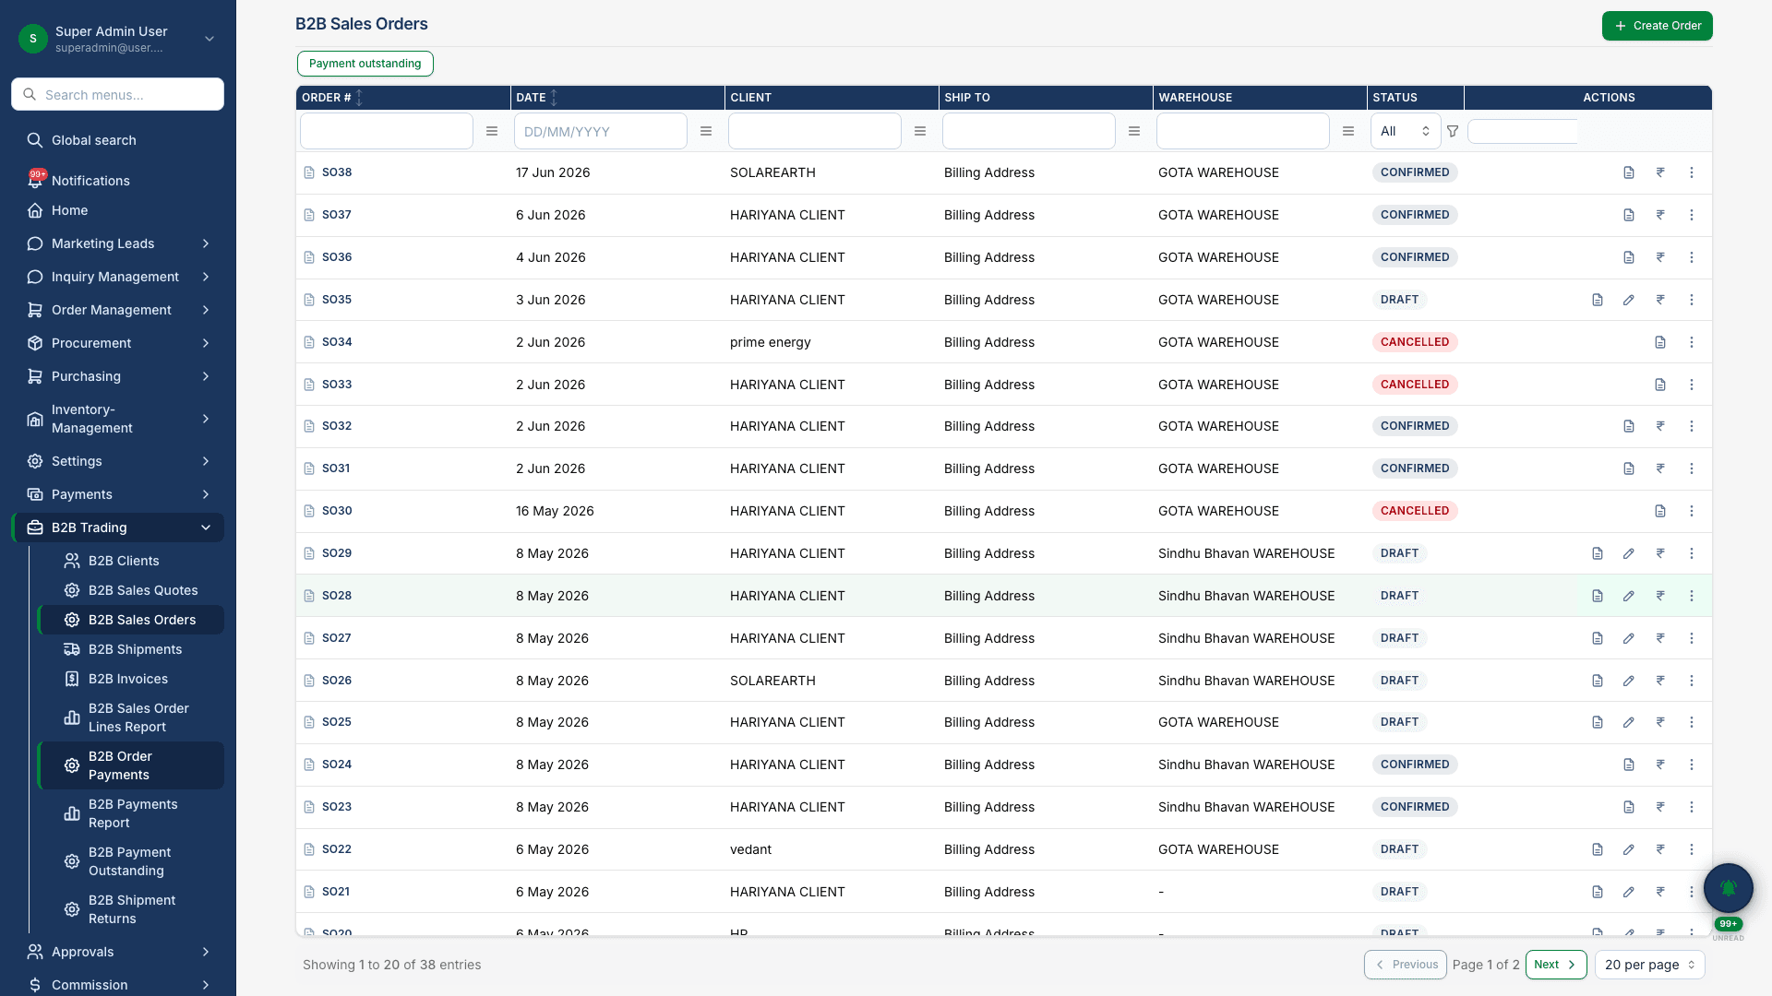Open the three-dot menu for SO33
This screenshot has width=1772, height=996.
(x=1692, y=385)
